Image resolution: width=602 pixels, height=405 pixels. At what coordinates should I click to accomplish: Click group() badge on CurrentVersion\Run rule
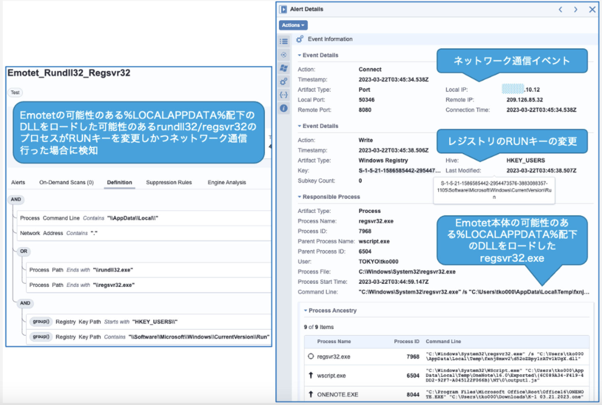[41, 337]
